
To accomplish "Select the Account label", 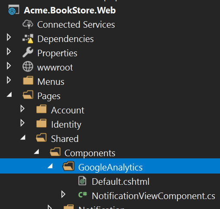I will coord(68,110).
